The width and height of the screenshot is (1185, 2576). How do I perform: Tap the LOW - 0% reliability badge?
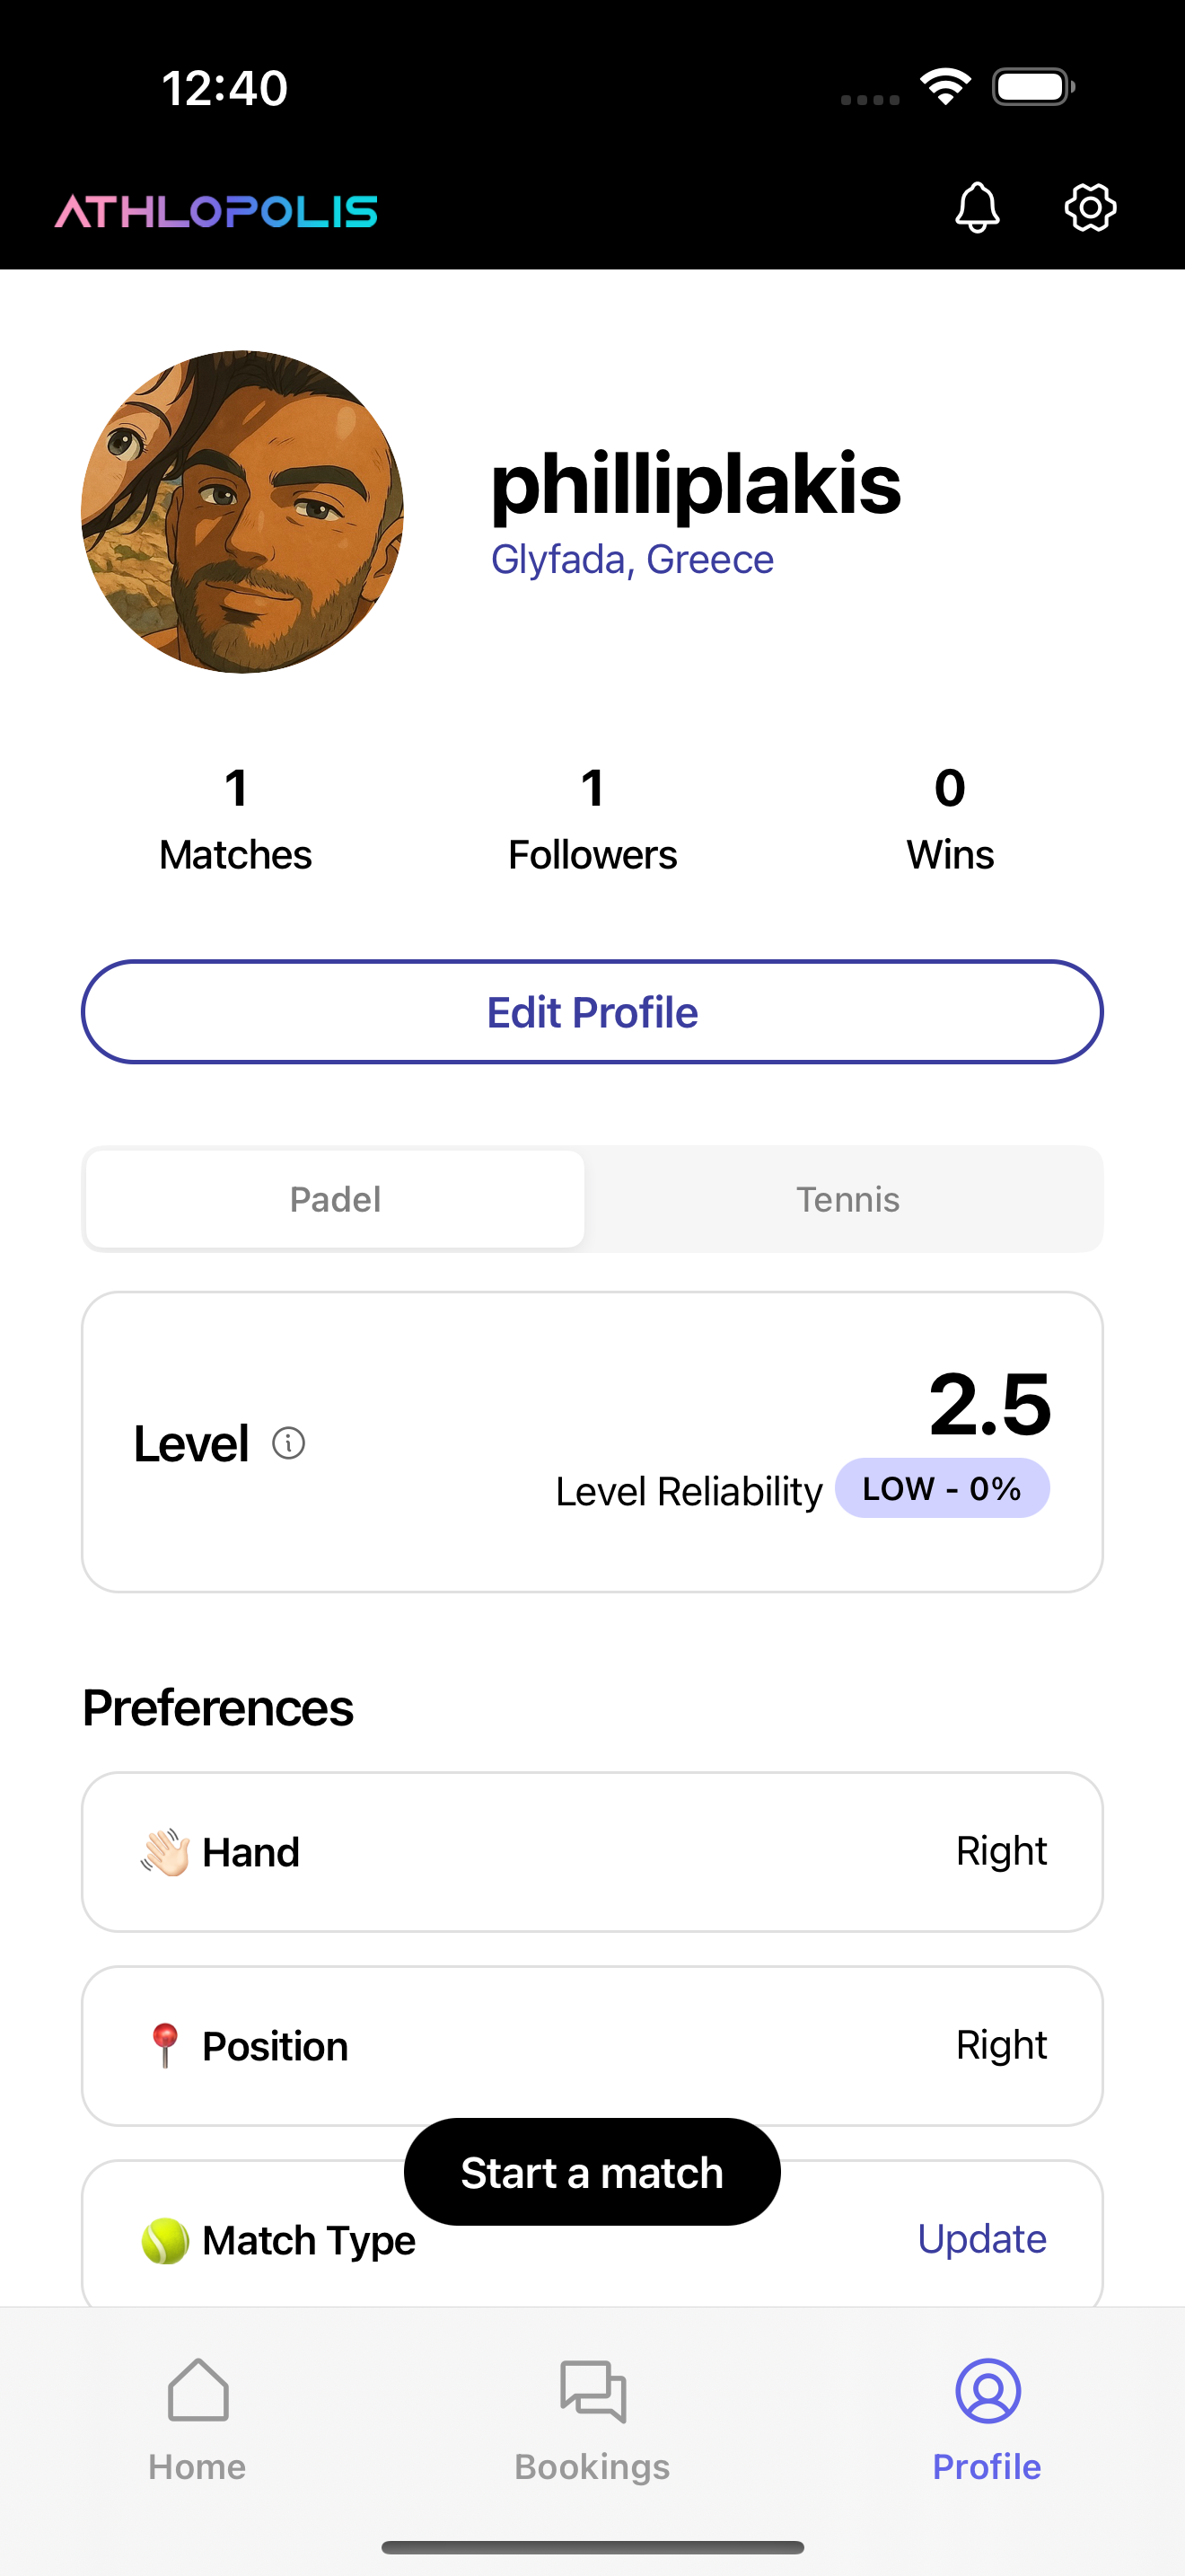941,1488
